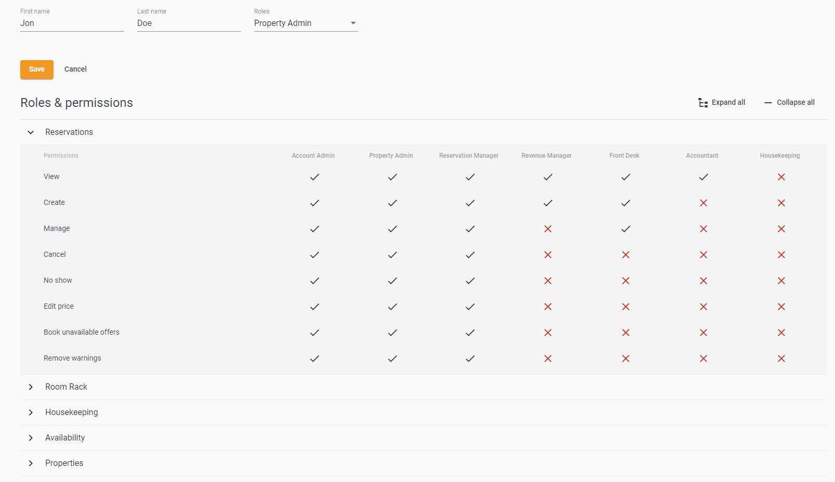This screenshot has width=835, height=482.
Task: Click Revenue Manager red cross in Edit price row
Action: point(548,307)
